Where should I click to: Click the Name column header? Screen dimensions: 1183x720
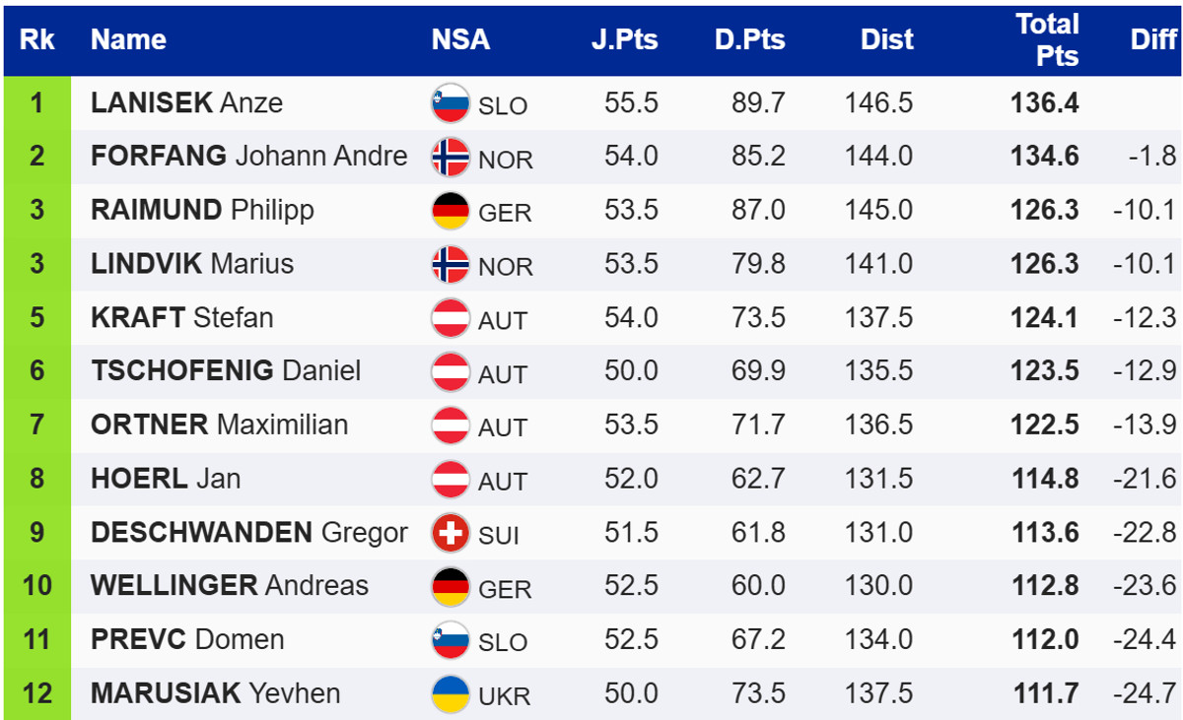click(128, 39)
